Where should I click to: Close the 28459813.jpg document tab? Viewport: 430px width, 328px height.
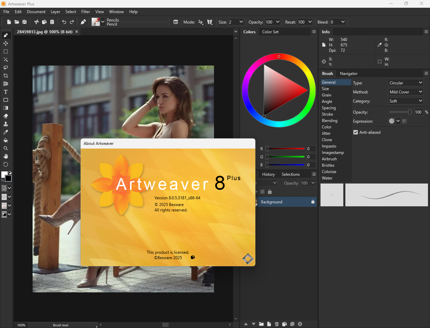77,32
